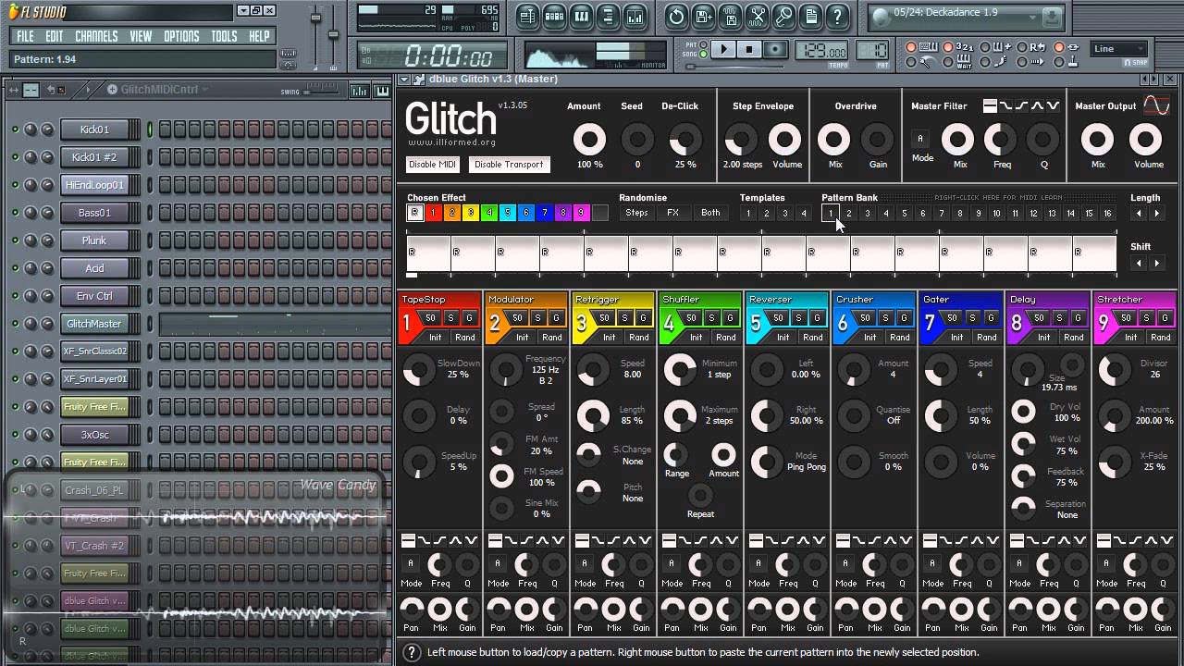The height and width of the screenshot is (666, 1184).
Task: Arm recording with the record button
Action: tap(776, 49)
